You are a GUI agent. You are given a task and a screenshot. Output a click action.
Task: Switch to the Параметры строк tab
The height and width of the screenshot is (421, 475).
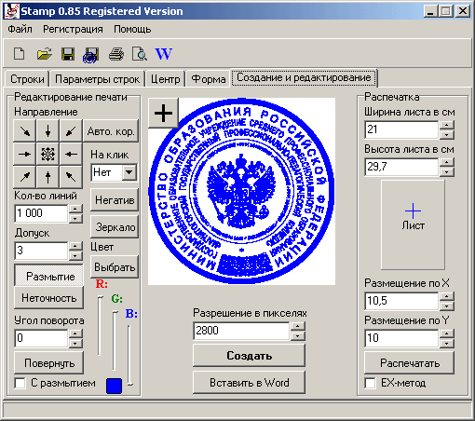click(97, 79)
